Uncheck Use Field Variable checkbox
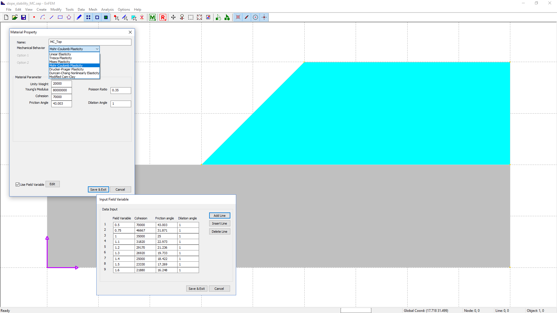The width and height of the screenshot is (557, 313). pyautogui.click(x=18, y=185)
